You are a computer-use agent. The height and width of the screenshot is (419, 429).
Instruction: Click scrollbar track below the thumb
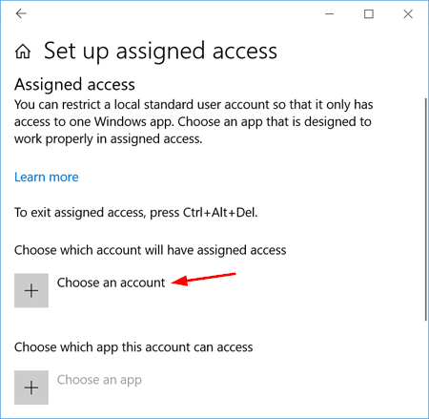click(426, 366)
